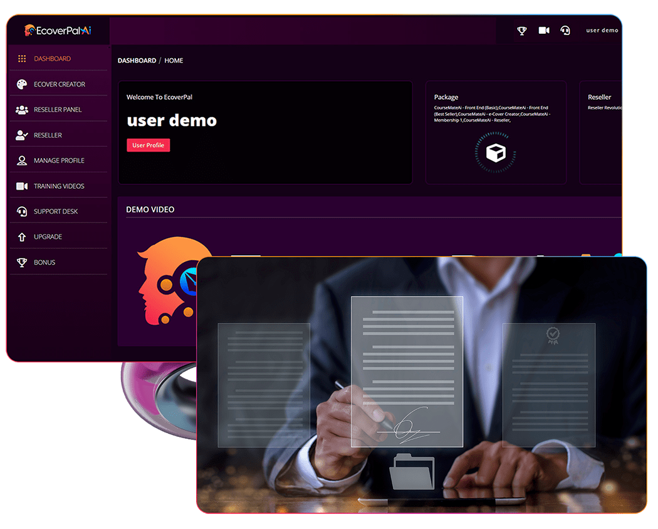Click the document signing photo overlay
Viewport: 658px width, 529px height.
422,385
